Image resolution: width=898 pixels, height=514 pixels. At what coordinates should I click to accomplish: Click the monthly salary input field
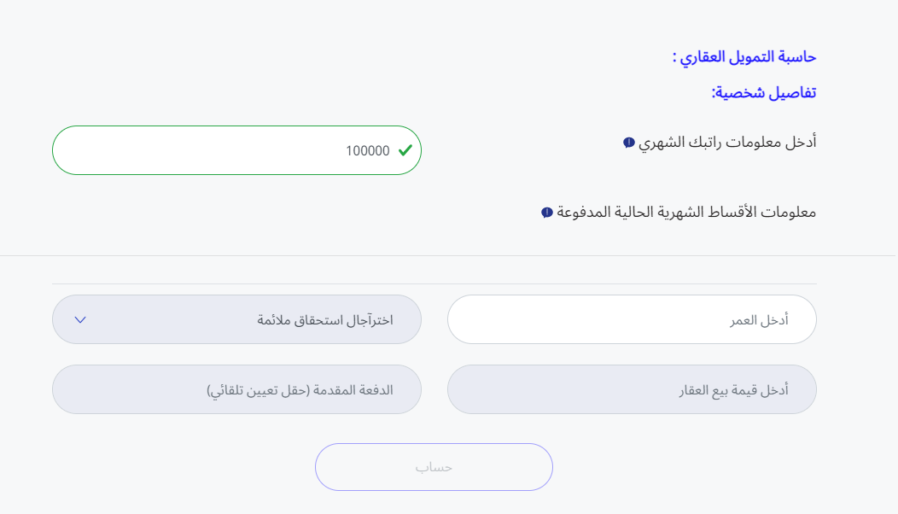[x=236, y=150]
